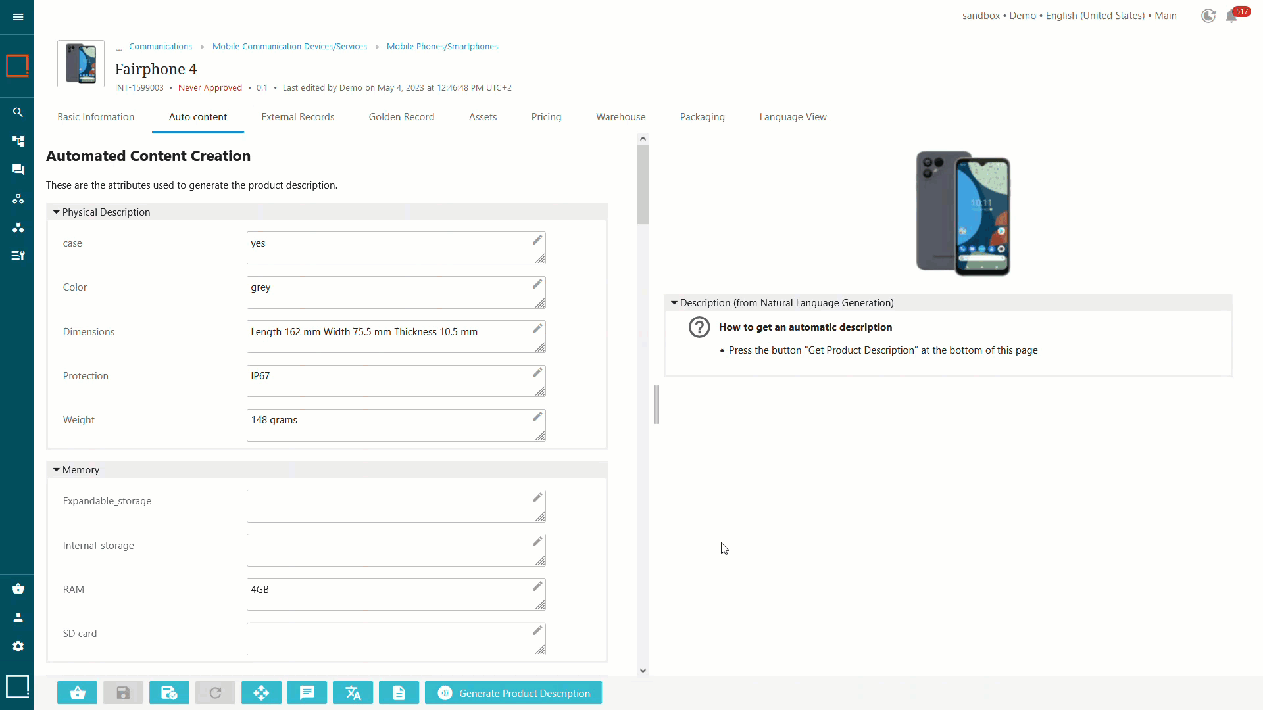
Task: Switch to the Basic Information tab
Action: 95,116
